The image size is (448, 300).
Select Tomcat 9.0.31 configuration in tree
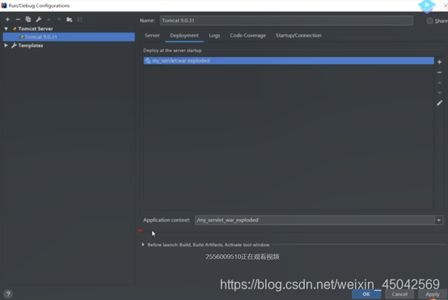tap(69, 37)
